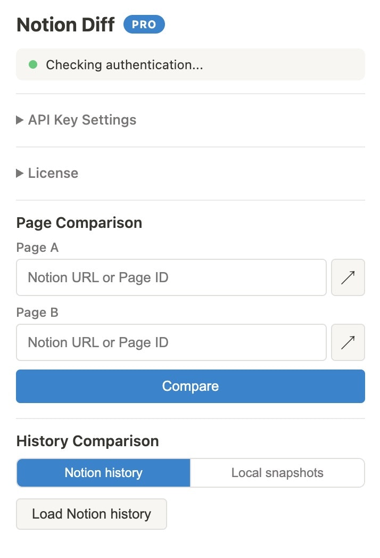Focus the Page B URL input field
This screenshot has width=380, height=558.
point(171,342)
